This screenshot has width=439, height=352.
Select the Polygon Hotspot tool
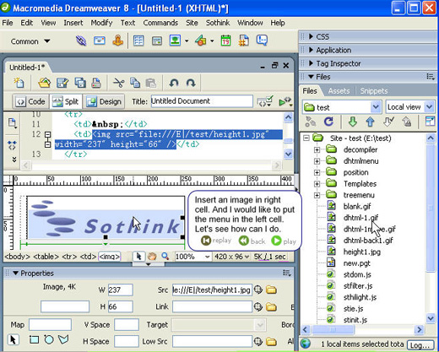click(x=63, y=339)
